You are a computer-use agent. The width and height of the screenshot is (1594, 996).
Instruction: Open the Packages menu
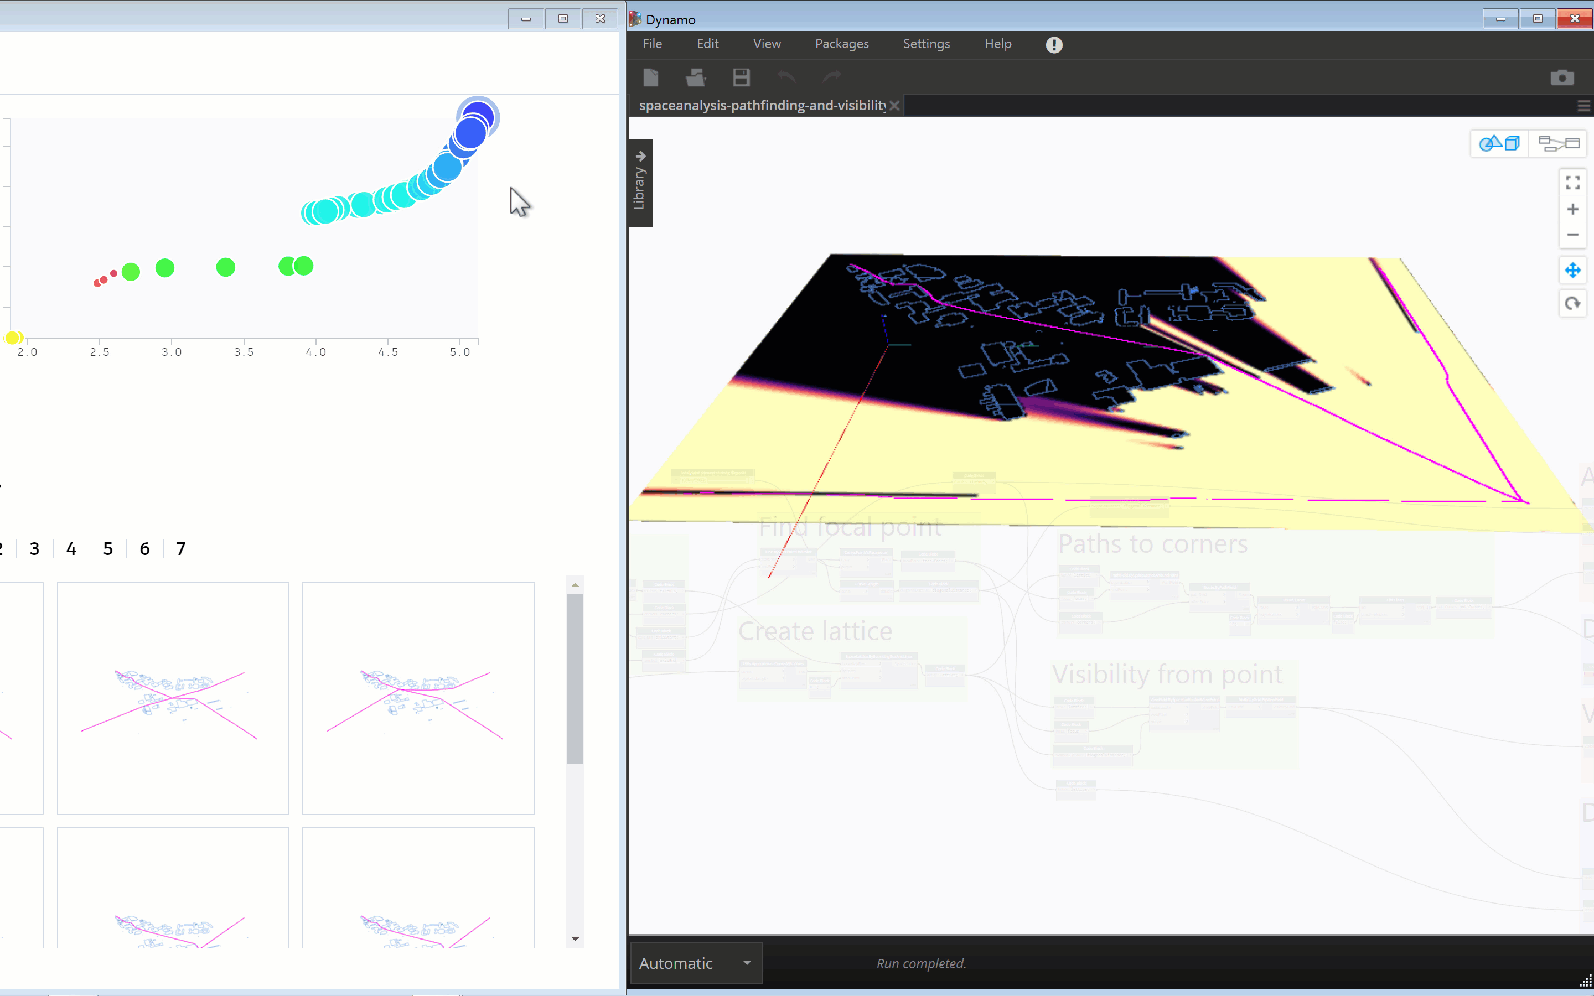[841, 44]
